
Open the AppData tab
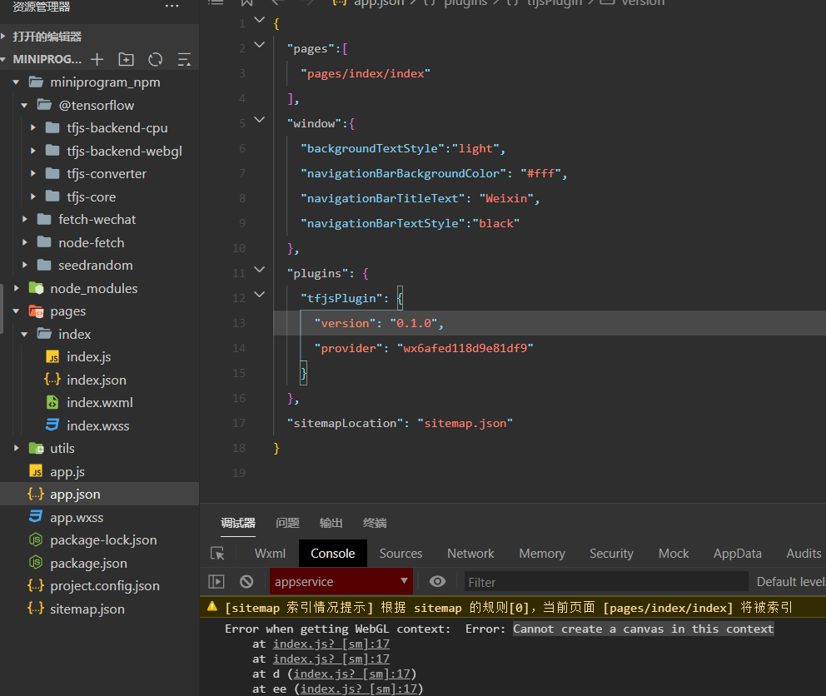[738, 553]
